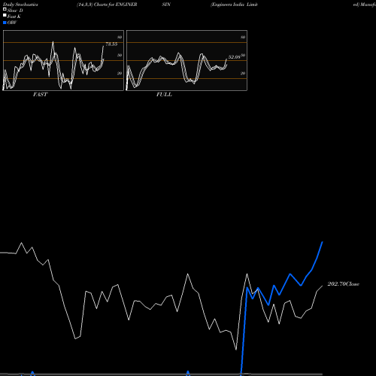This screenshot has height=376, width=376.
Task: Click the blue OBV line peak at the right
Action: pyautogui.click(x=322, y=242)
